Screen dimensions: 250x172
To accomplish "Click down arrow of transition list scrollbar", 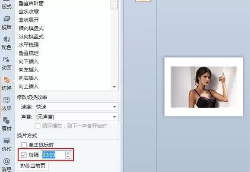I will pos(114,87).
